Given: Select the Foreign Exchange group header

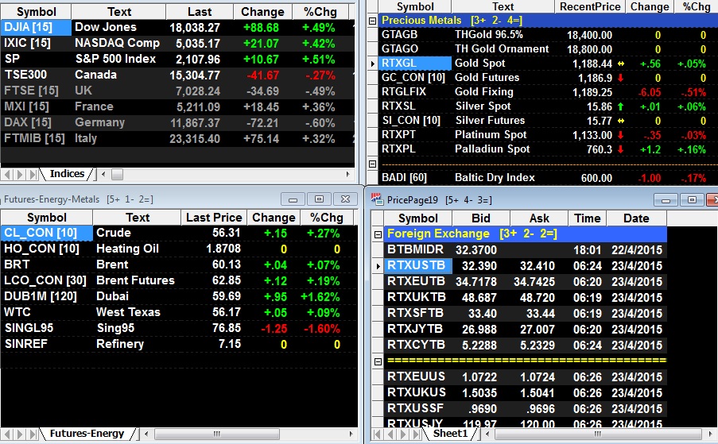Looking at the screenshot, I should pos(526,234).
